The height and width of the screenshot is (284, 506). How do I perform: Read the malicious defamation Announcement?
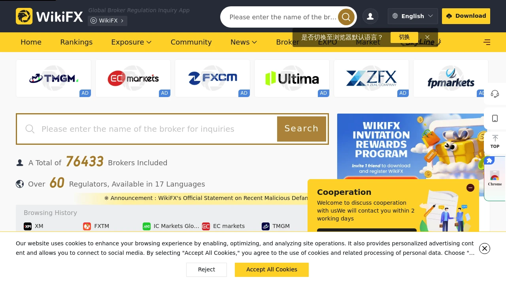[x=206, y=198]
